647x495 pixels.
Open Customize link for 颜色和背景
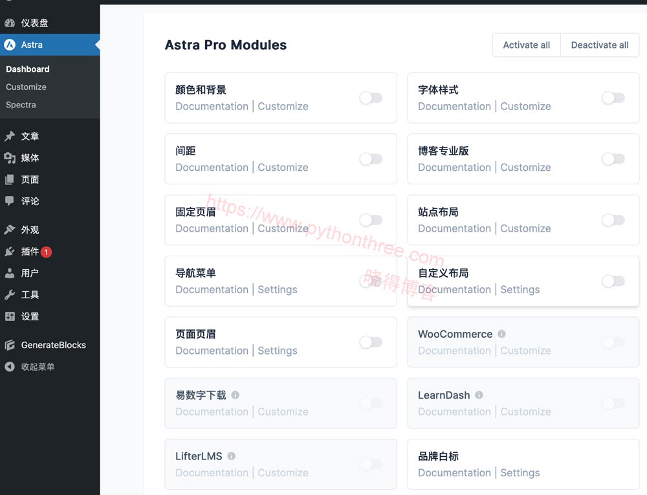click(283, 106)
